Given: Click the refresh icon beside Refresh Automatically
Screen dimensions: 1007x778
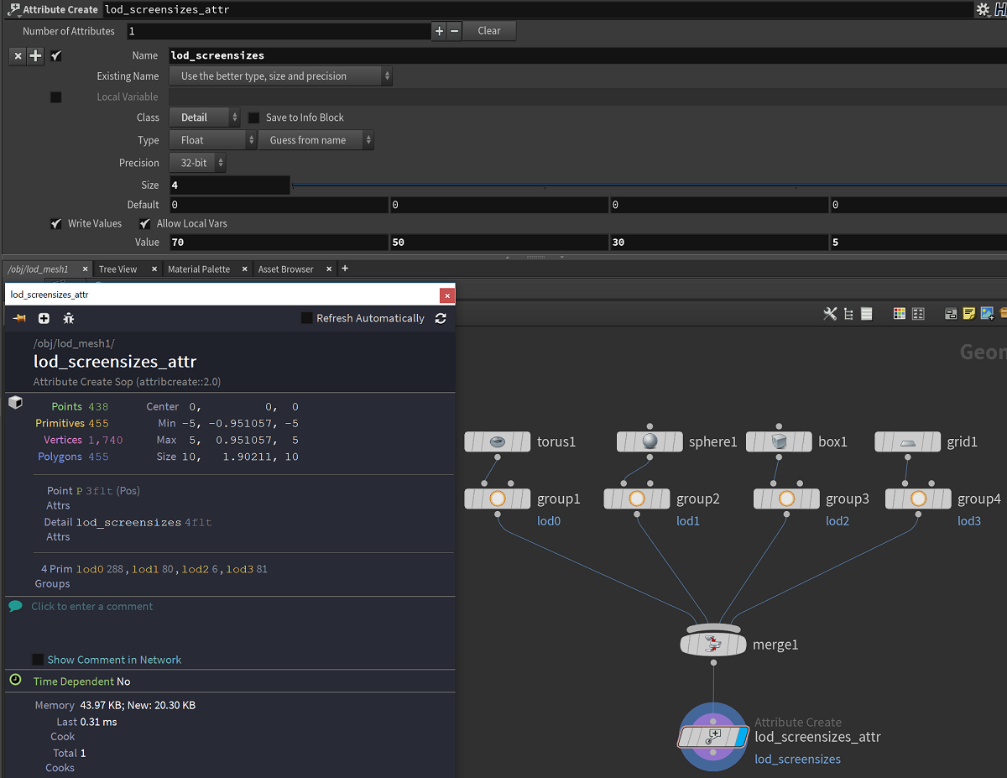Looking at the screenshot, I should tap(441, 319).
